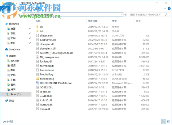172x125 pixels.
Task: Select 快速访问 in the navigation pane
Action: pos(14,24)
